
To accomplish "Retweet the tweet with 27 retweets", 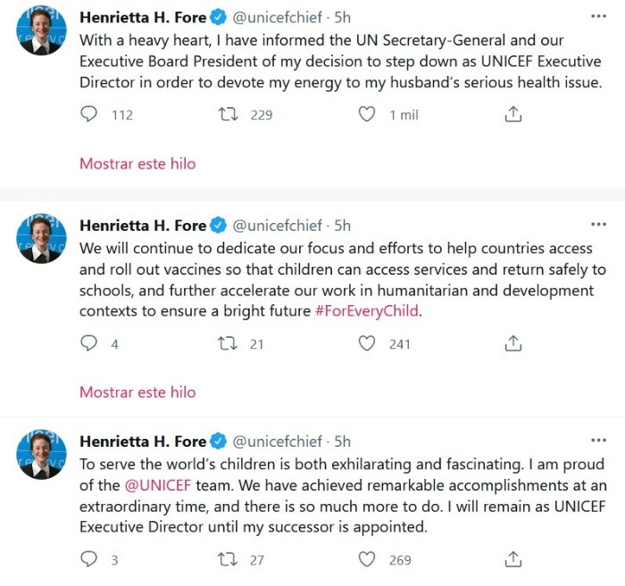I will pos(229,559).
